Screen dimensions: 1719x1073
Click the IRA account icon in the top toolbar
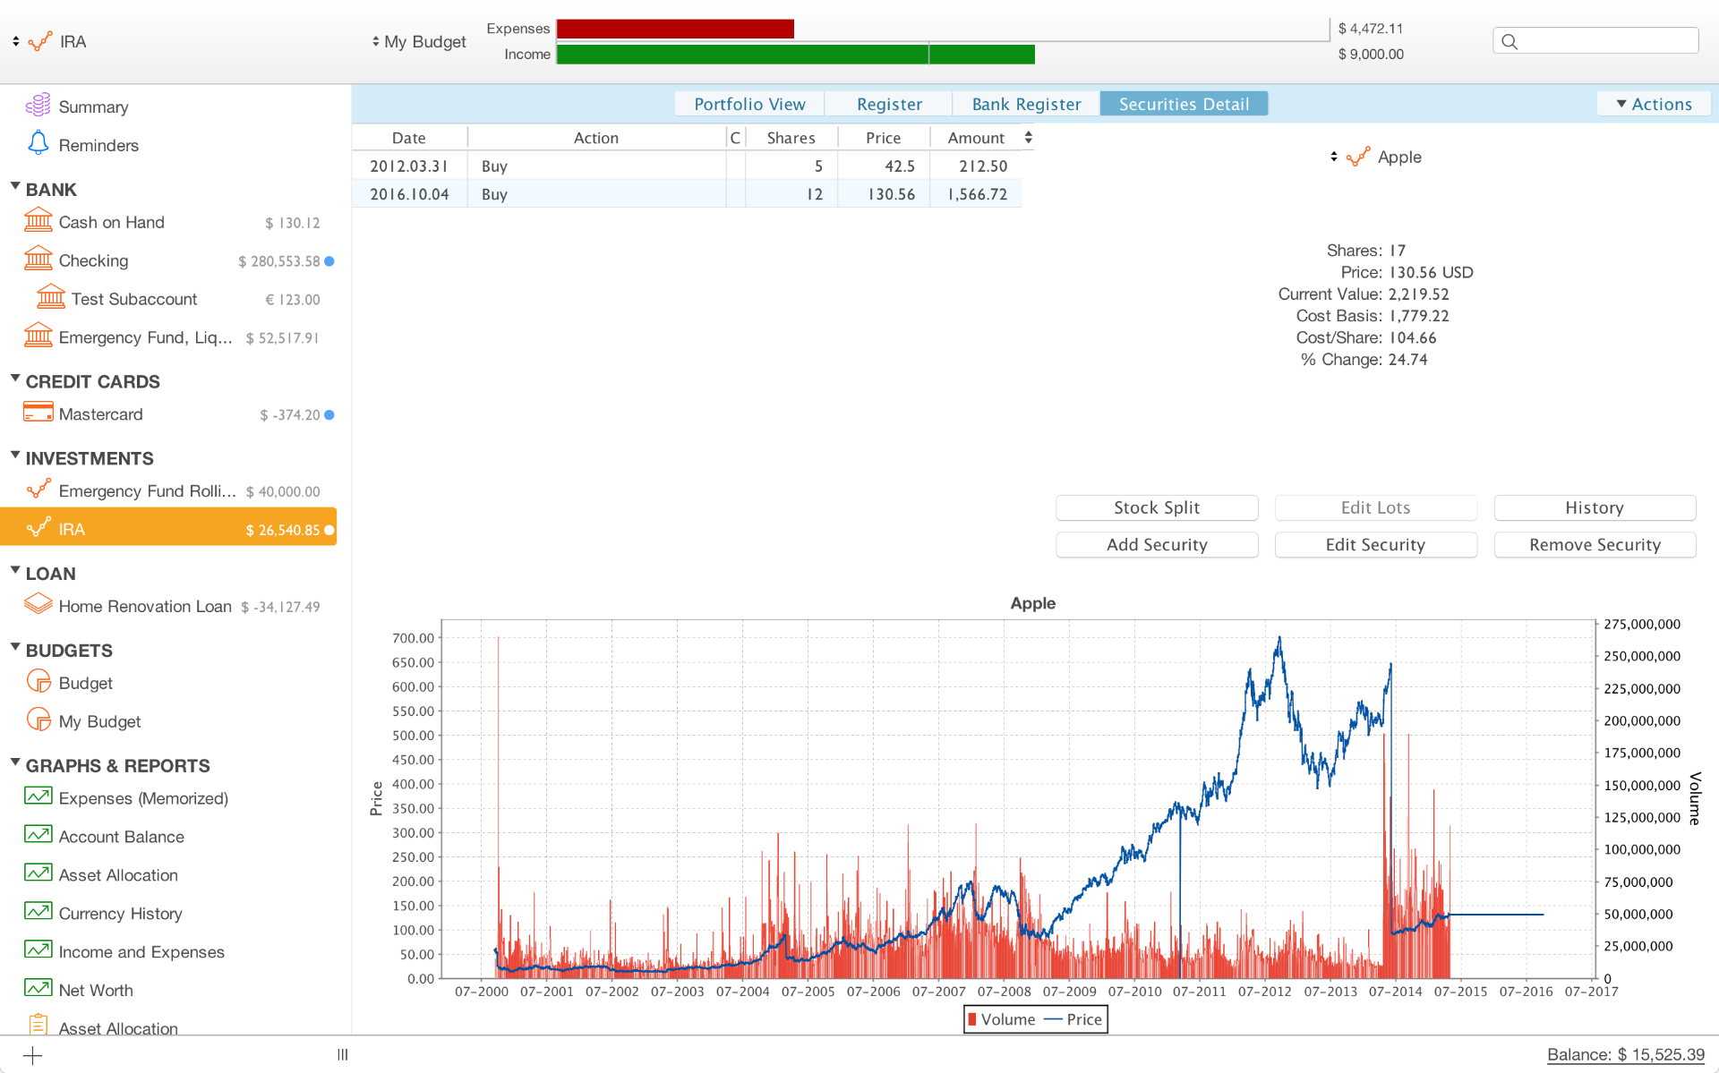pos(40,41)
